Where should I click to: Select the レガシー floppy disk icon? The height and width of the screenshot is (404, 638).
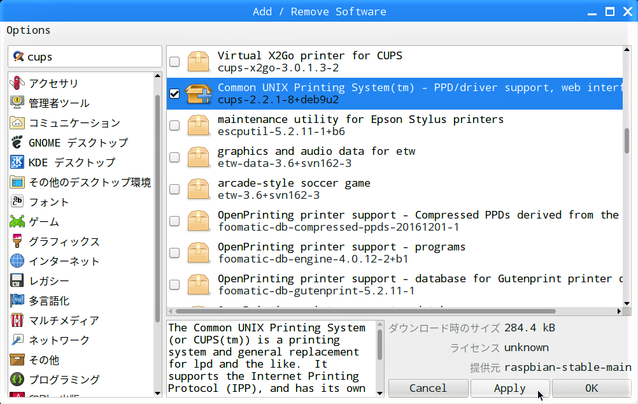17,280
